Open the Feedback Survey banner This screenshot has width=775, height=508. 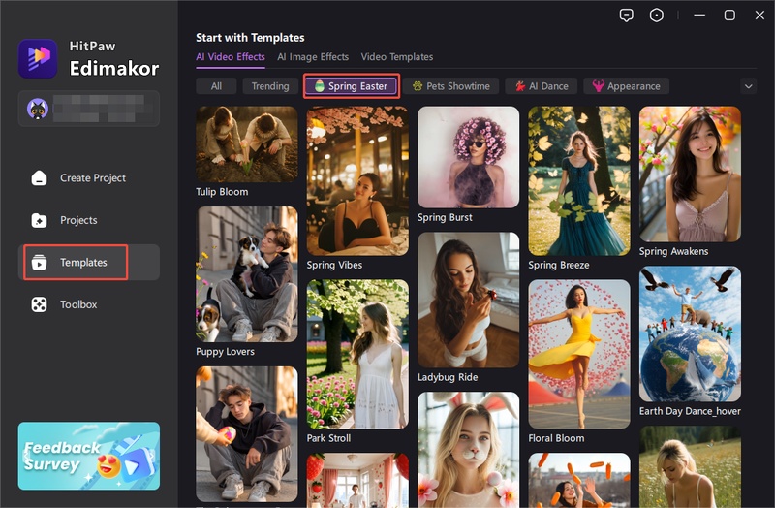(x=89, y=456)
